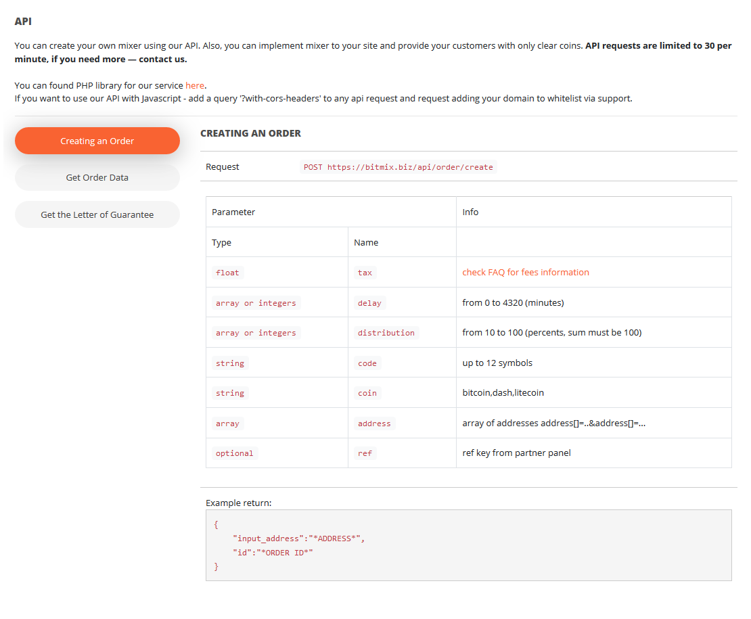Click the 'from 0 to 4320 (minutes)' text

click(513, 302)
